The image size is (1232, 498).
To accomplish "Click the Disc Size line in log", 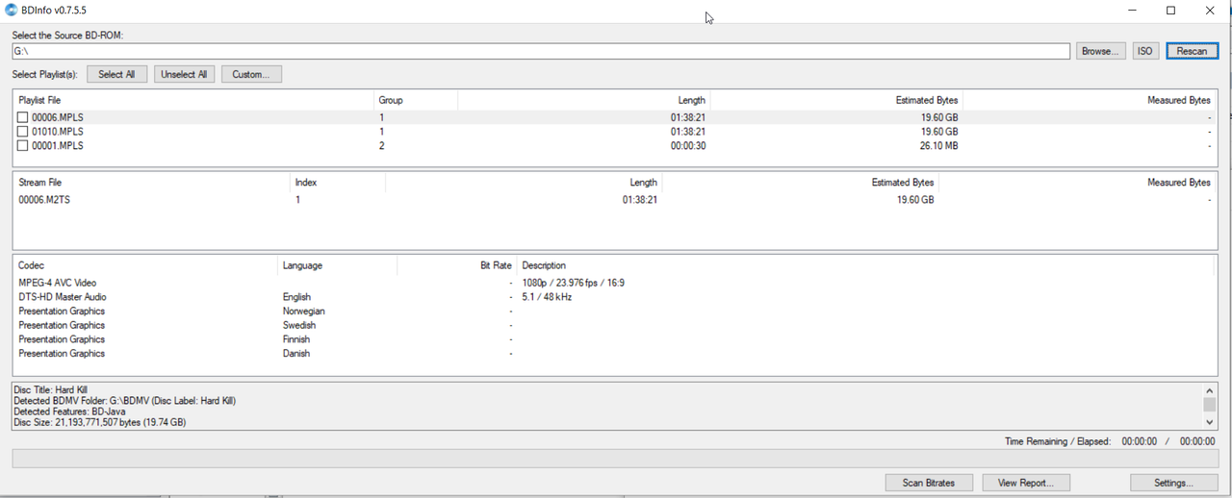I will (100, 422).
